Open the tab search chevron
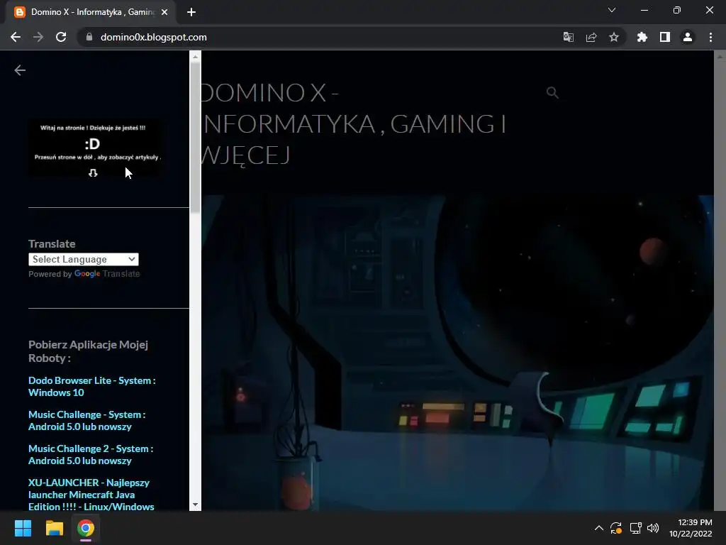The height and width of the screenshot is (545, 726). pyautogui.click(x=612, y=10)
